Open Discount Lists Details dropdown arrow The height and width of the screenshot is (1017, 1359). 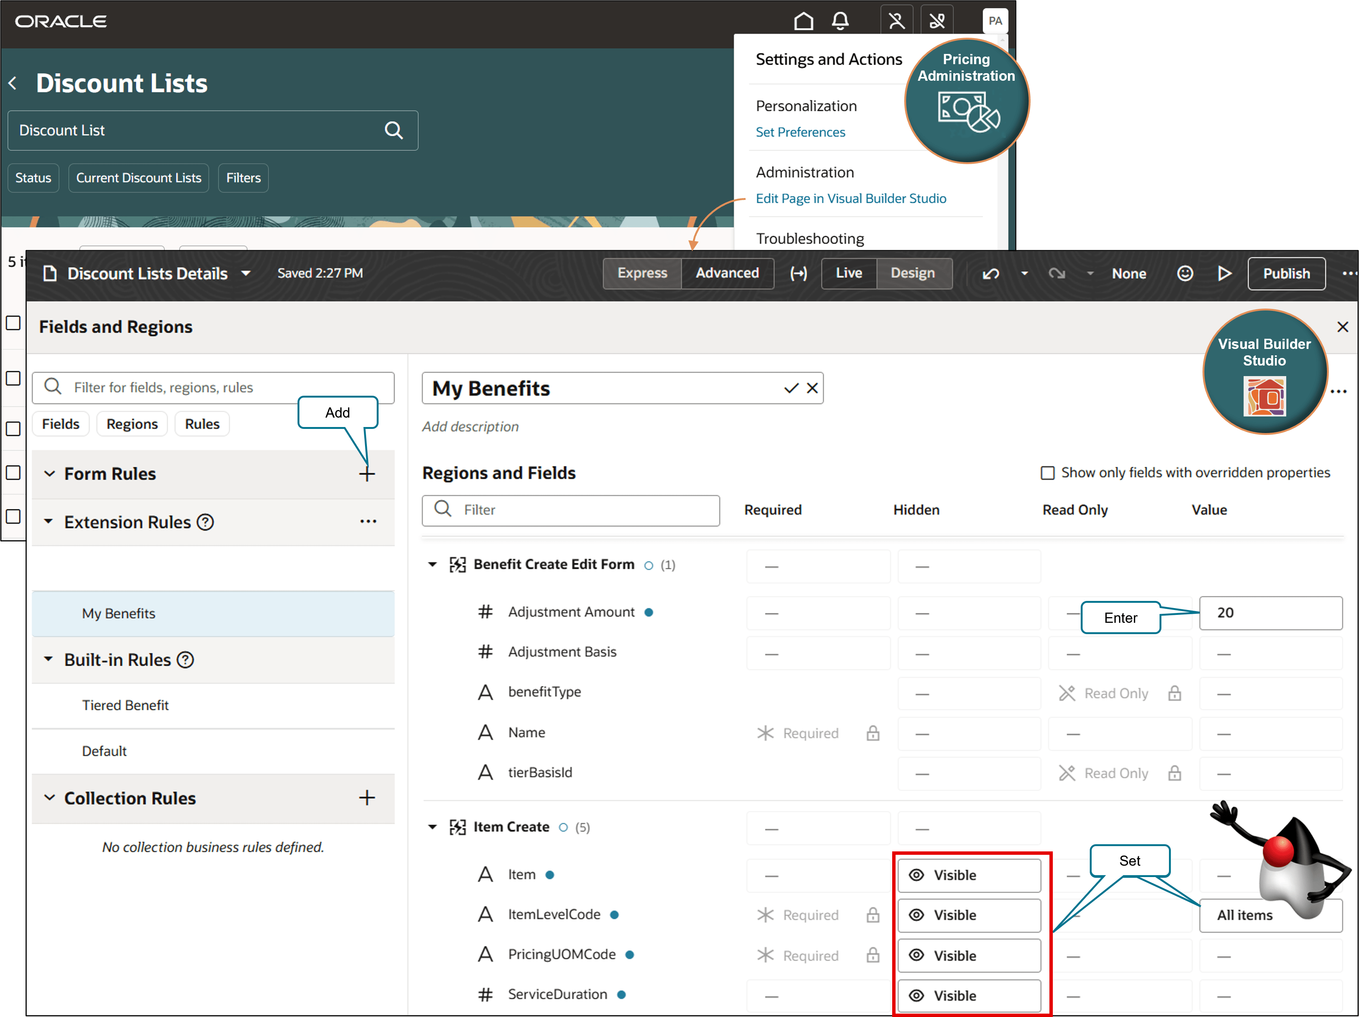pos(246,273)
